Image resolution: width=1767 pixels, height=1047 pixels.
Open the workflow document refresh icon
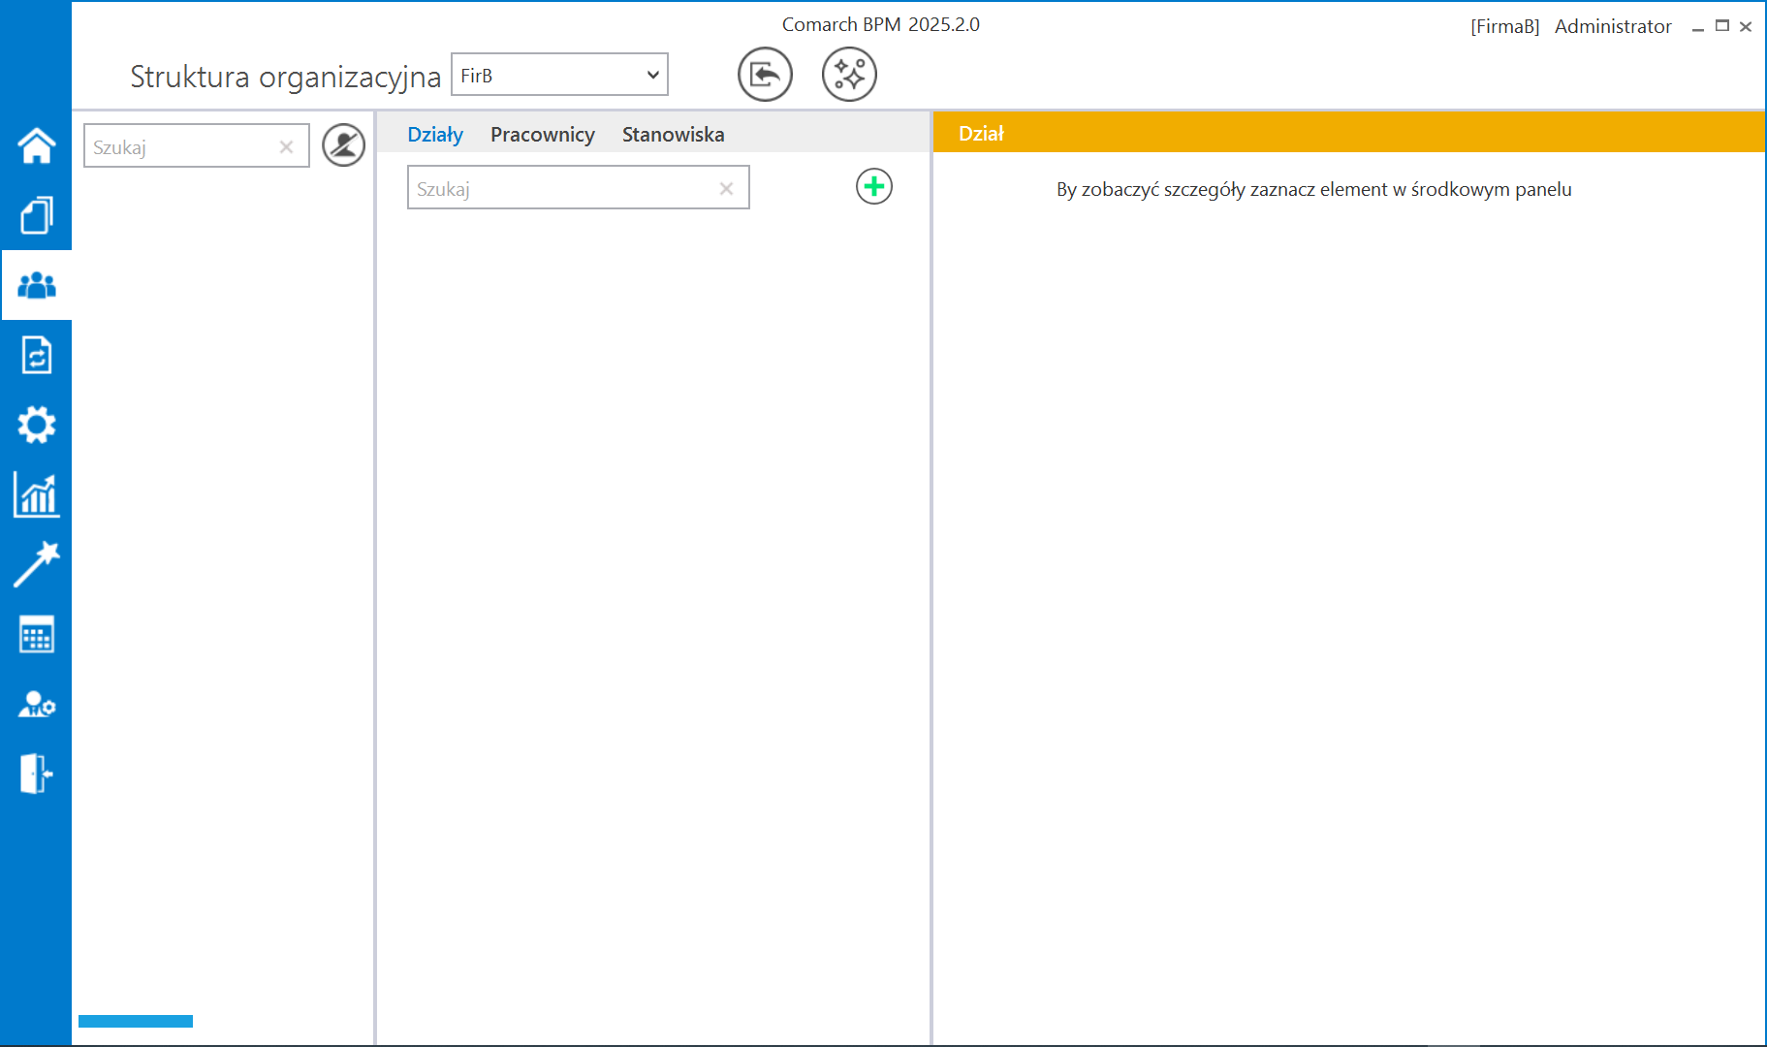click(x=36, y=355)
